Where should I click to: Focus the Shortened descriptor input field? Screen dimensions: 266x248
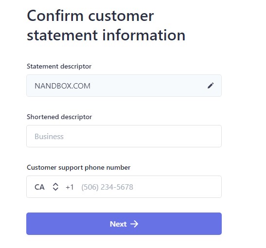[x=124, y=136]
